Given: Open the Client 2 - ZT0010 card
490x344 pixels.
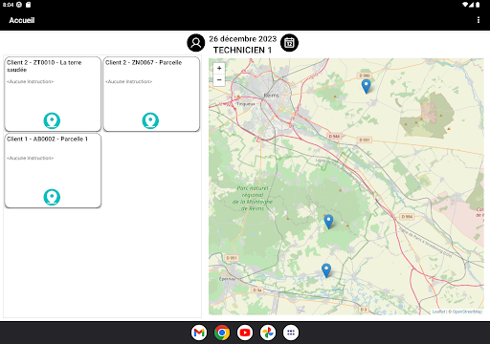Looking at the screenshot, I should (x=53, y=94).
